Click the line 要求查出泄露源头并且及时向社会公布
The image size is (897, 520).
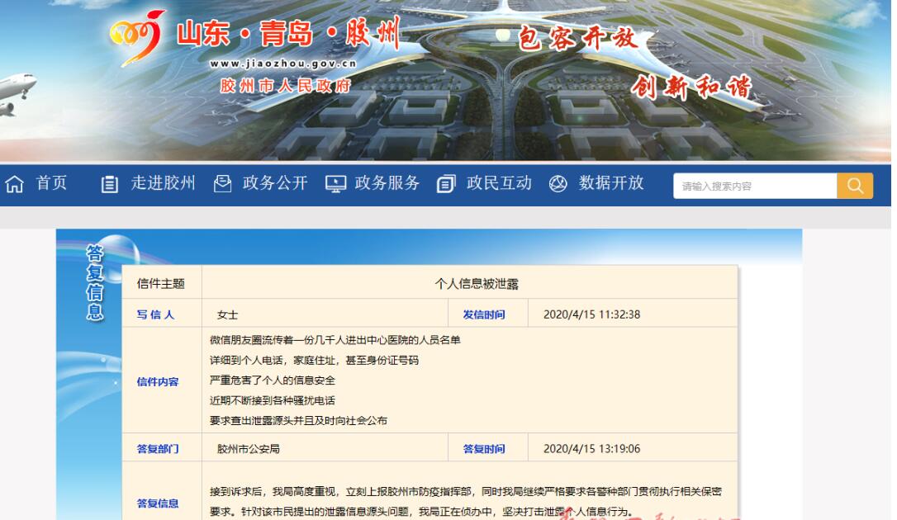click(299, 421)
